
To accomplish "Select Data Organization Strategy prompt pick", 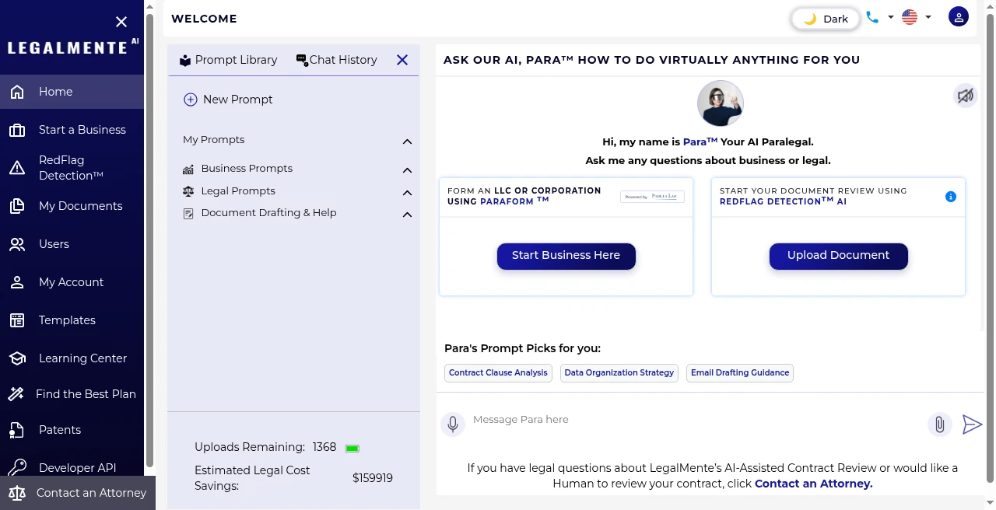I will 619,373.
